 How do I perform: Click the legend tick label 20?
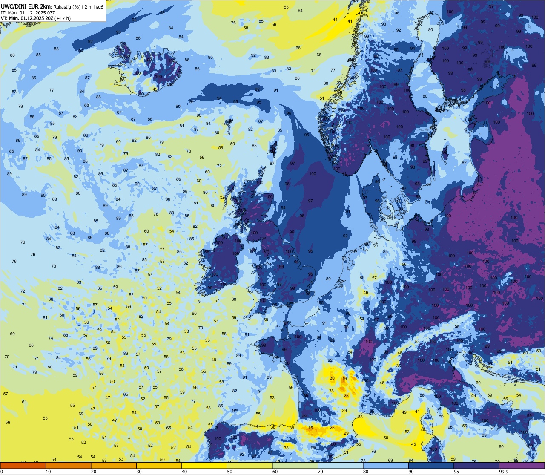point(94,472)
